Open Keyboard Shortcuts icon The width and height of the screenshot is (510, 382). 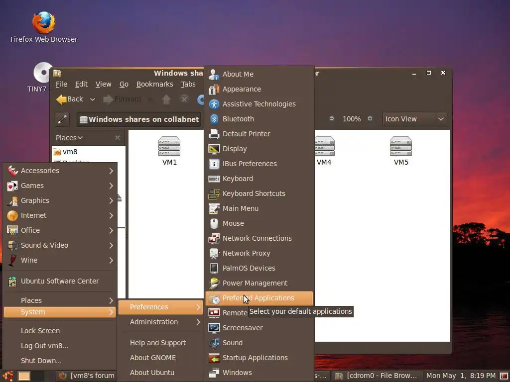point(214,193)
